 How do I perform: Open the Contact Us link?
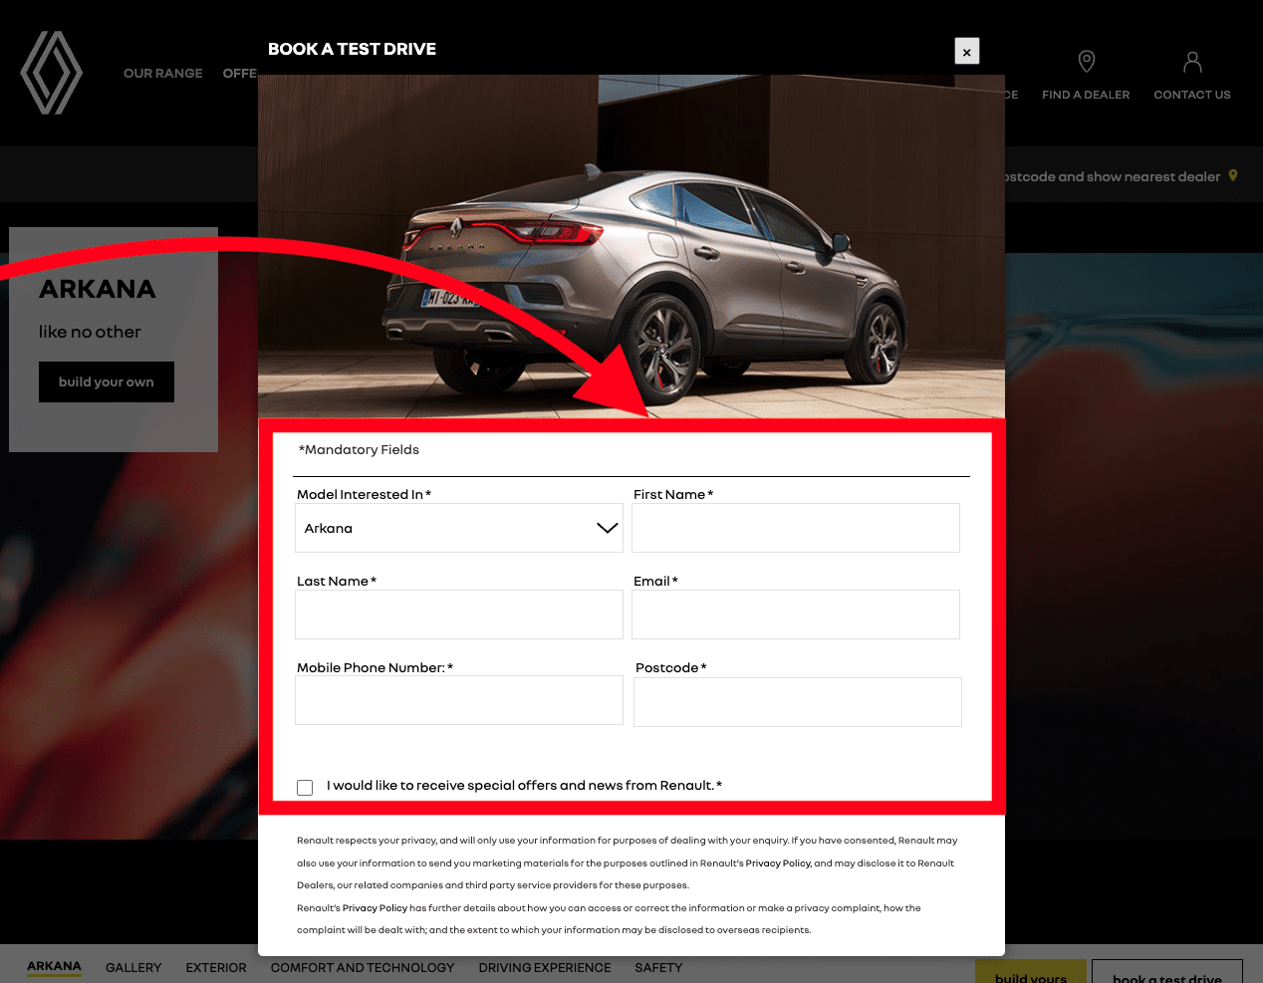(x=1192, y=95)
